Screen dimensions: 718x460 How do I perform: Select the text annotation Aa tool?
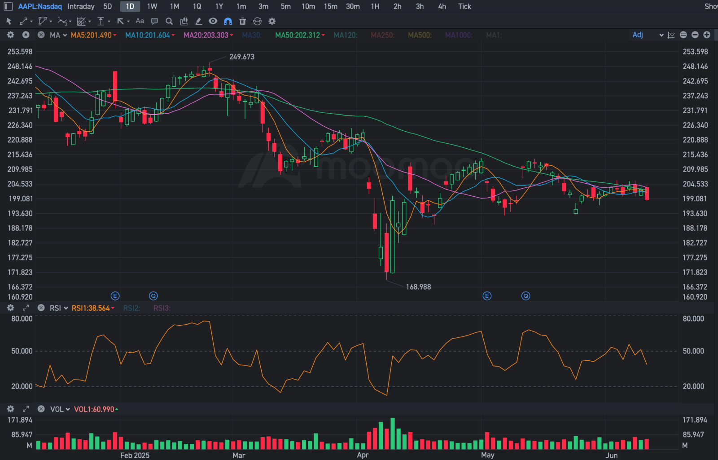140,21
